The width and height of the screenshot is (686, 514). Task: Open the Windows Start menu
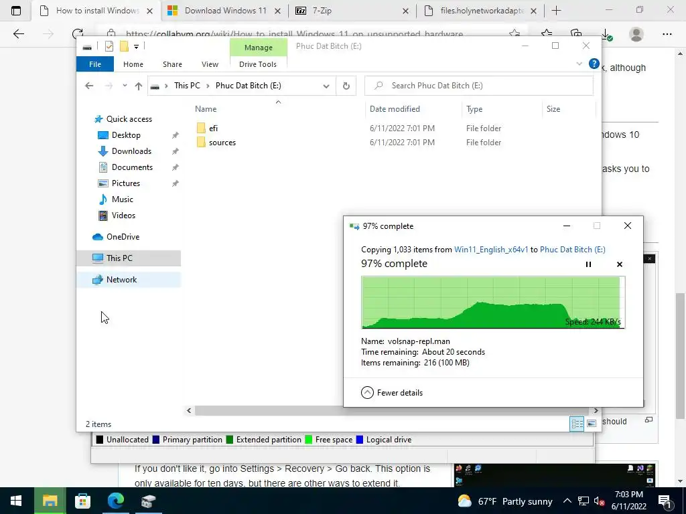tap(16, 501)
